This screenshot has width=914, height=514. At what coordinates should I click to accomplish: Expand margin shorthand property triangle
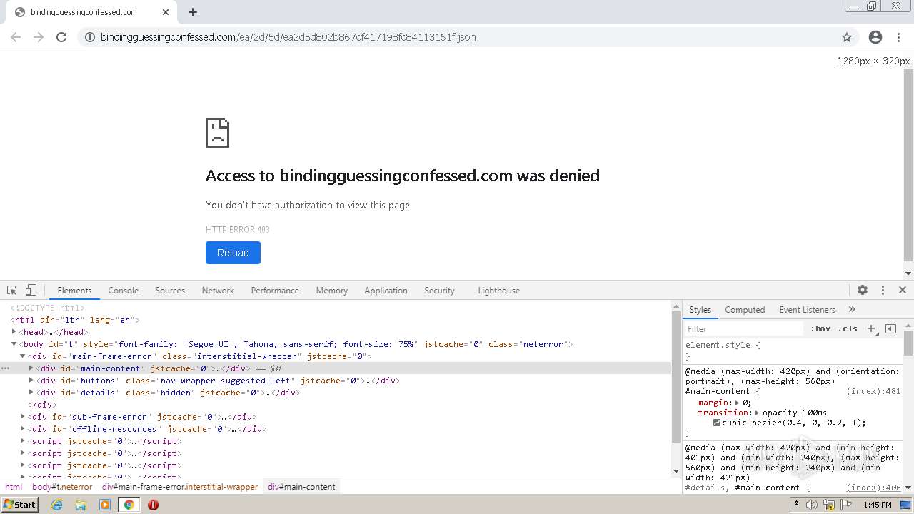pyautogui.click(x=738, y=403)
